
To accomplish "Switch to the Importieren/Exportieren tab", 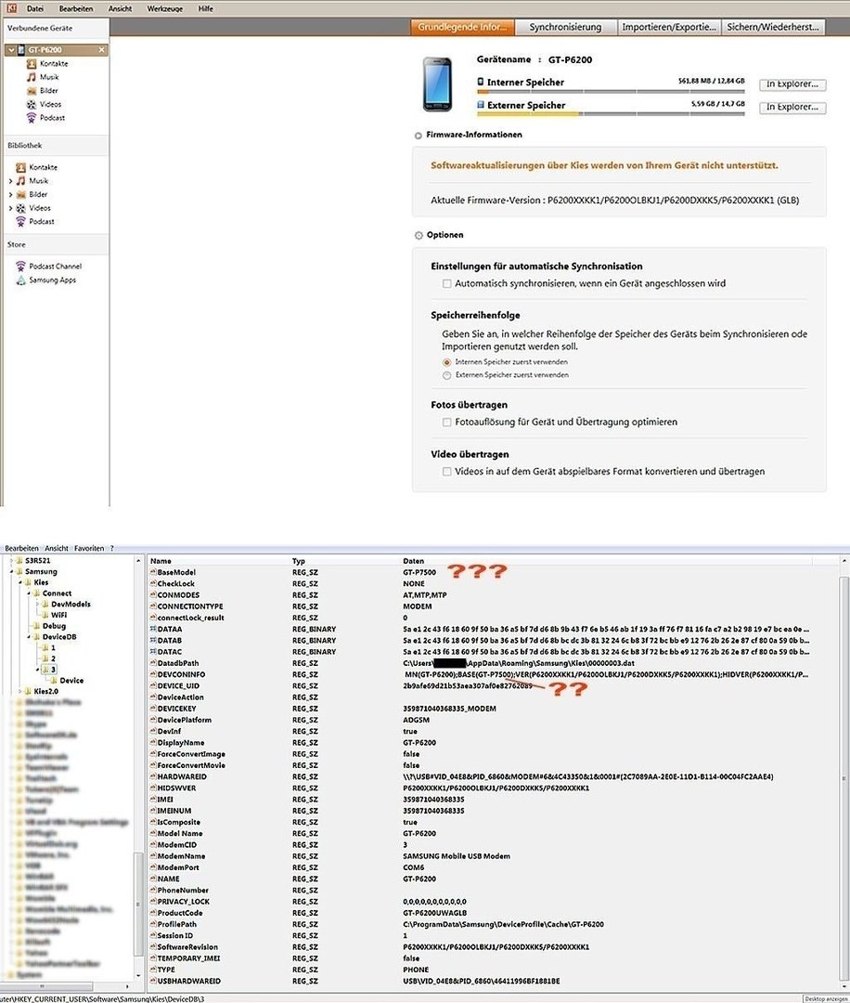I will click(x=669, y=27).
